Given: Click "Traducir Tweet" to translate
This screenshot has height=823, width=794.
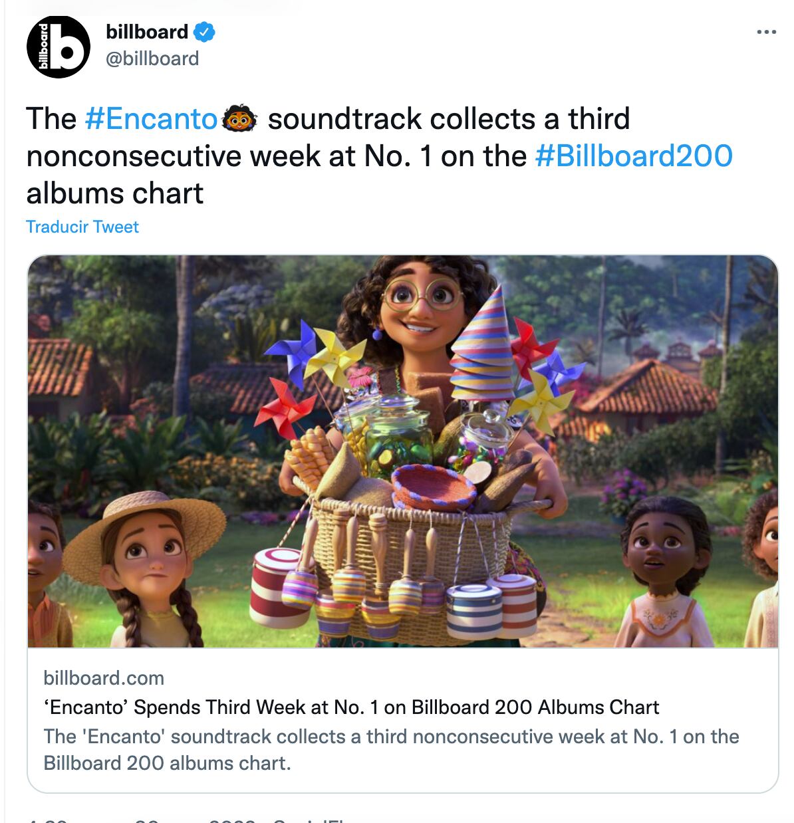Looking at the screenshot, I should (82, 227).
